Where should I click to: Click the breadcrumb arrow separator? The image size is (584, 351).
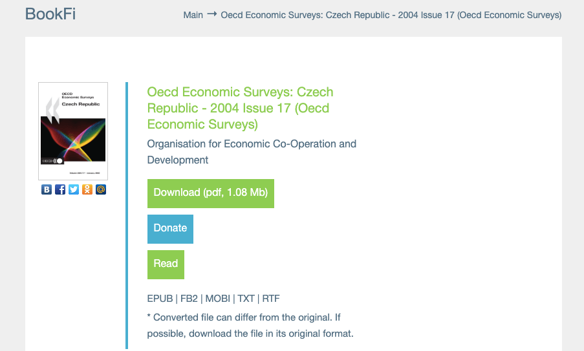tap(211, 14)
